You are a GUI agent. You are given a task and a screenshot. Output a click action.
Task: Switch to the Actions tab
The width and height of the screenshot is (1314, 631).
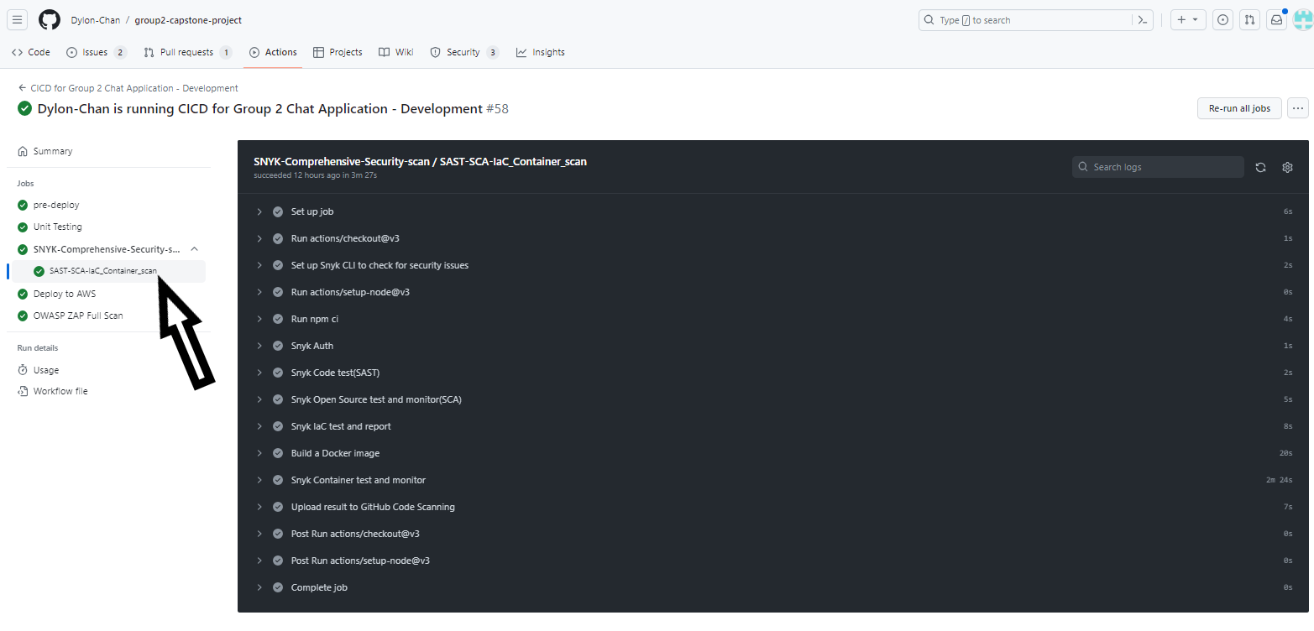272,52
